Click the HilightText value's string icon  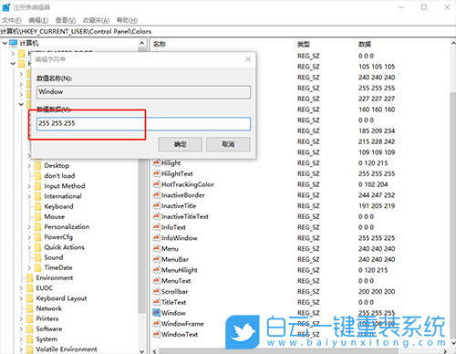pyautogui.click(x=156, y=173)
